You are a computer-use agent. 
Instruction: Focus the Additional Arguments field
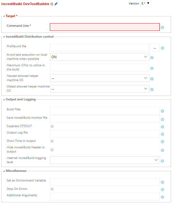105,197
